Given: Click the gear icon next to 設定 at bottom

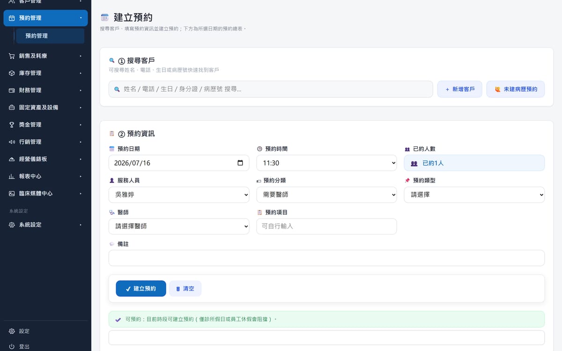Looking at the screenshot, I should tap(12, 331).
